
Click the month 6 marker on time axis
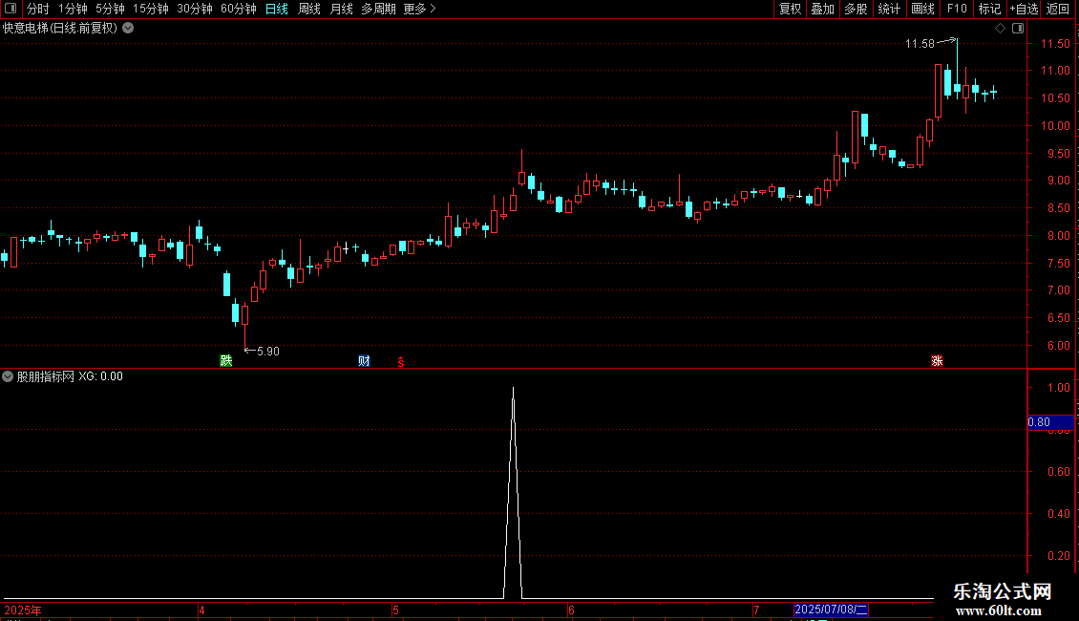(x=571, y=610)
